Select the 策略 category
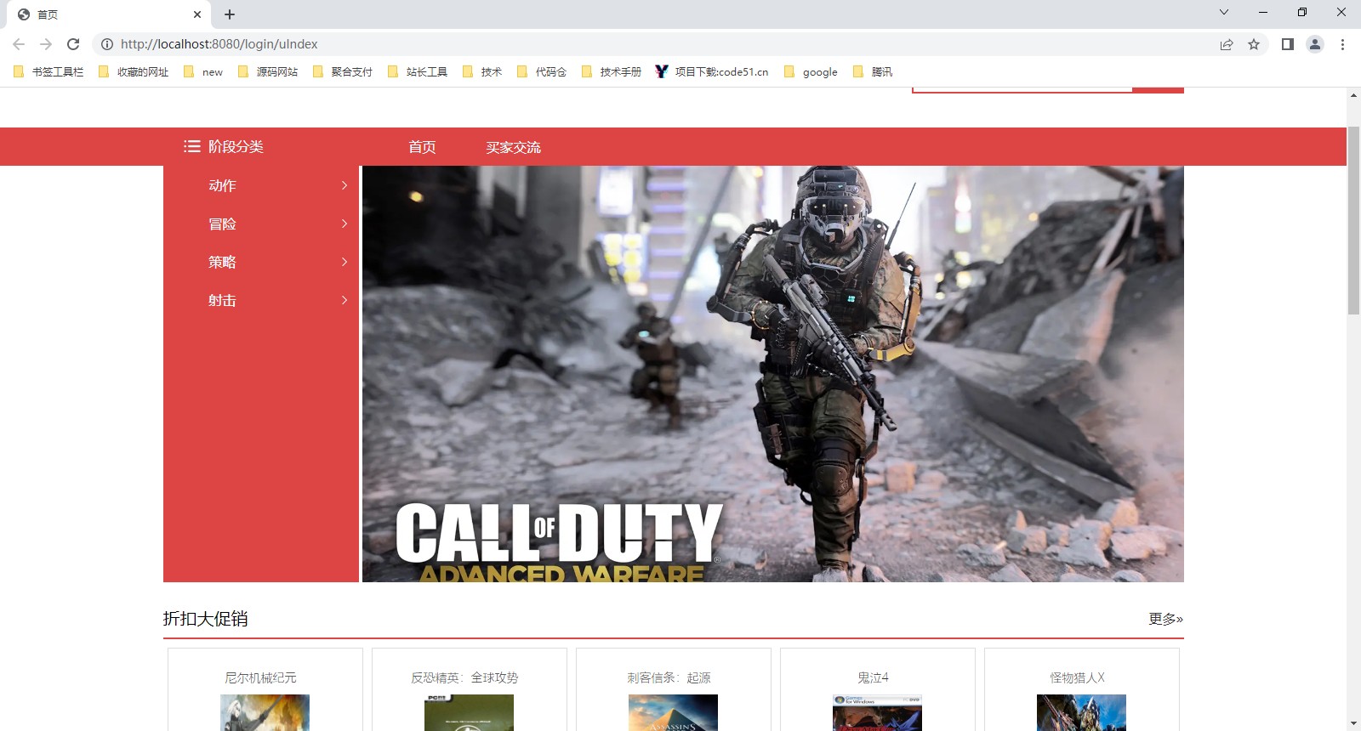This screenshot has height=731, width=1361. (223, 262)
